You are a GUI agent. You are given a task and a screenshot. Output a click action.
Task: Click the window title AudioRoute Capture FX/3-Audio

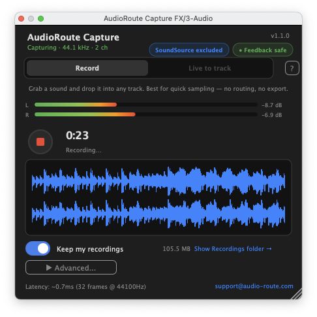pyautogui.click(x=158, y=18)
